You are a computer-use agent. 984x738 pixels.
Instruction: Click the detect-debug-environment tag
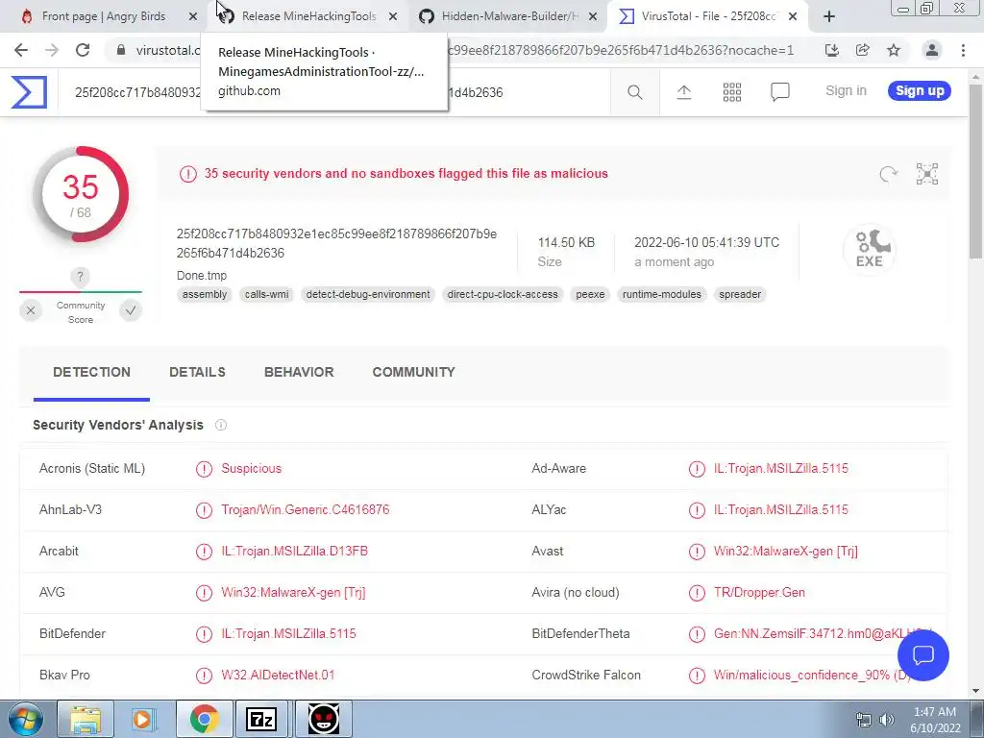(368, 294)
